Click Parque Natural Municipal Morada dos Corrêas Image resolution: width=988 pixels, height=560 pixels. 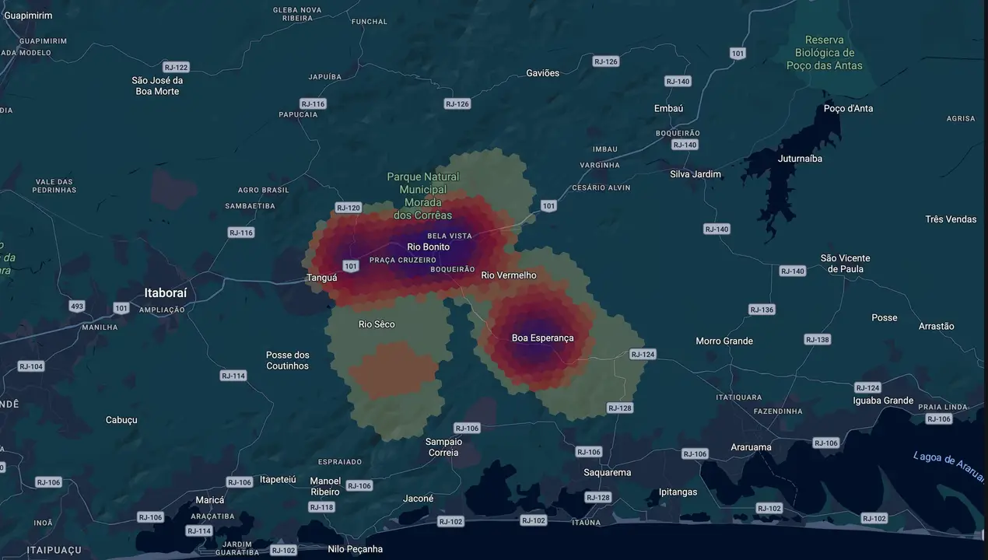pos(423,196)
